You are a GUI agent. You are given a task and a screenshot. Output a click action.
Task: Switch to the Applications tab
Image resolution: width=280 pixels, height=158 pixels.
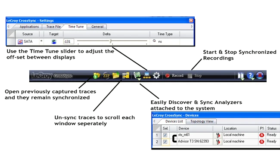coord(29,27)
